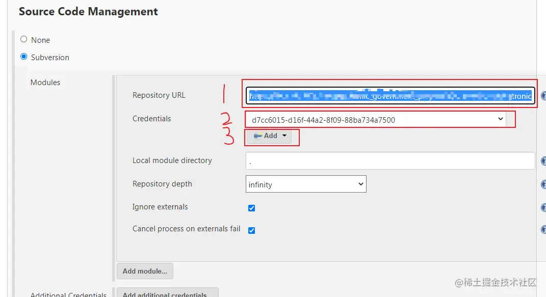The width and height of the screenshot is (546, 297).
Task: Click the Add credentials button
Action: point(270,136)
